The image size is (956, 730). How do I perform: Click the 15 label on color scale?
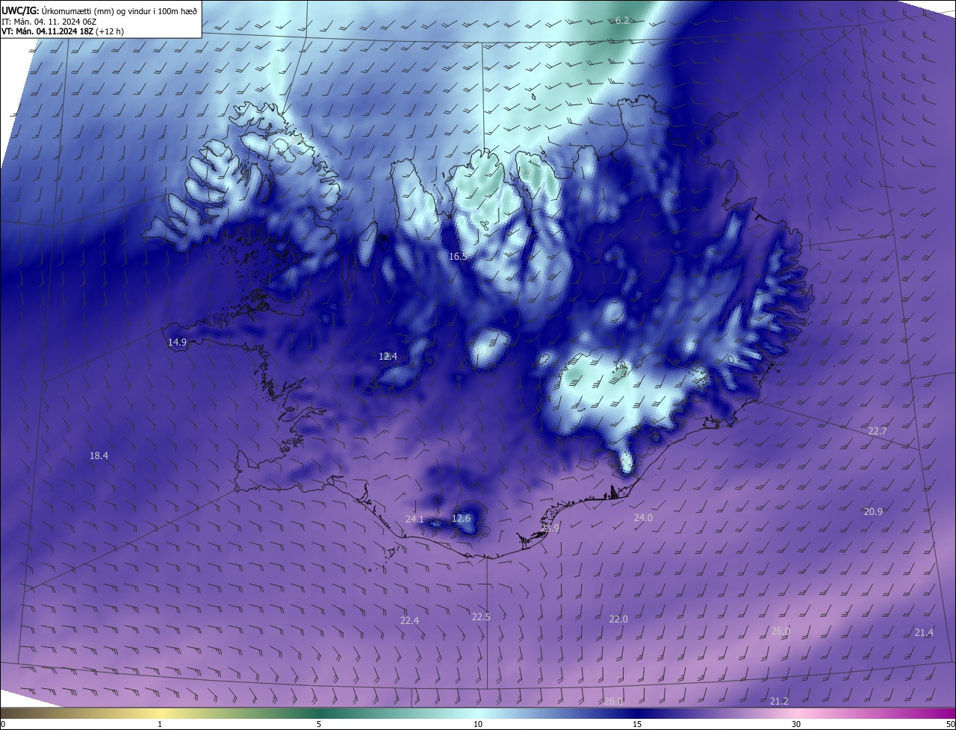[x=637, y=724]
